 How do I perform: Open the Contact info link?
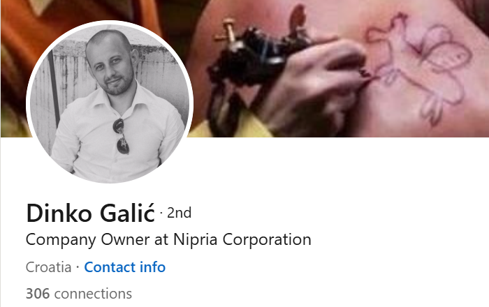pyautogui.click(x=125, y=267)
